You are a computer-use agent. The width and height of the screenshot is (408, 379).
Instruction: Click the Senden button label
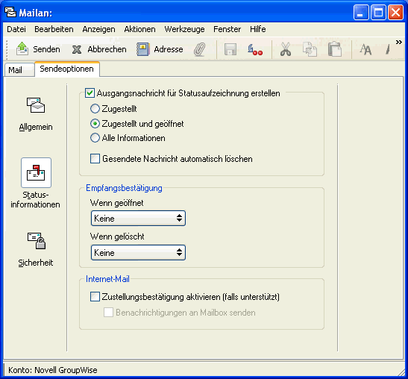coord(46,49)
